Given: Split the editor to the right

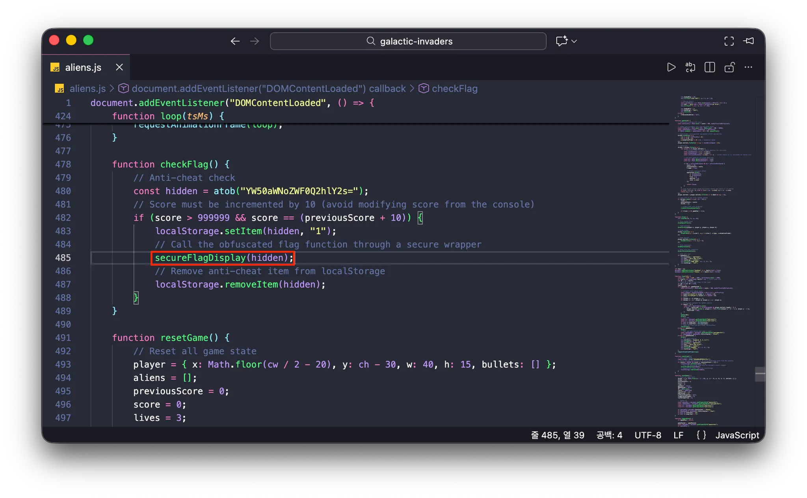Looking at the screenshot, I should click(710, 67).
